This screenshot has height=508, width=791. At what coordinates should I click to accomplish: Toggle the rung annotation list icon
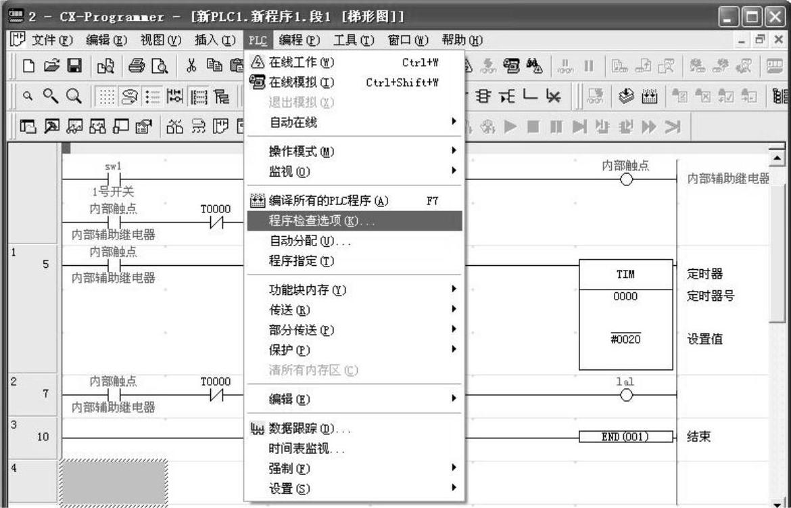click(152, 96)
